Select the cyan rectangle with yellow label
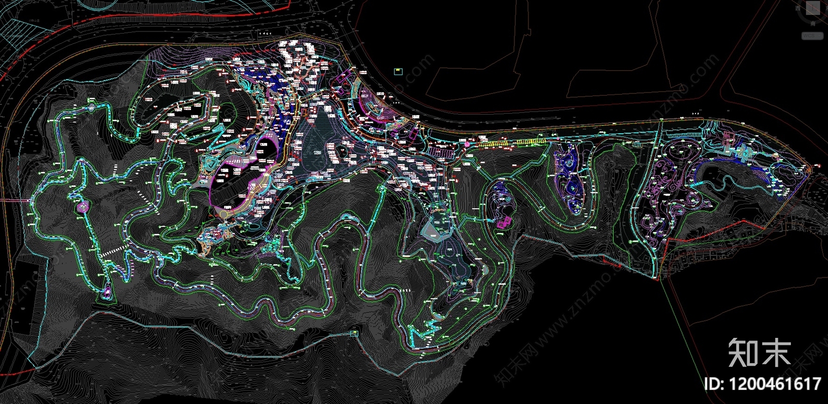Image resolution: width=828 pixels, height=404 pixels. click(398, 71)
